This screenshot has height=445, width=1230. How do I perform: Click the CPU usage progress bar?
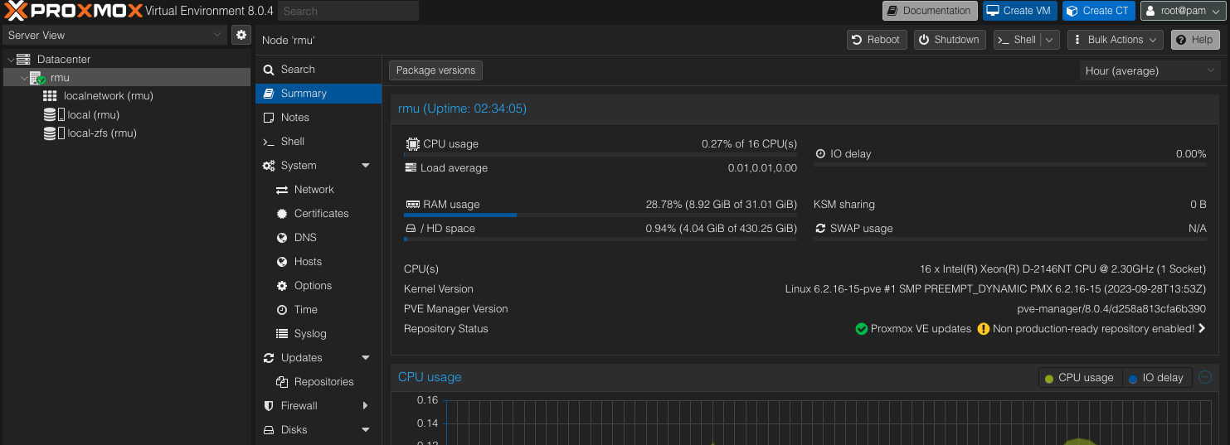pos(600,154)
